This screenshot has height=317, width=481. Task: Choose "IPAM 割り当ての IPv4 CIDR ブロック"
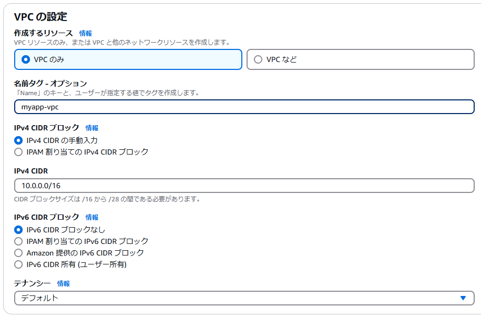point(19,151)
